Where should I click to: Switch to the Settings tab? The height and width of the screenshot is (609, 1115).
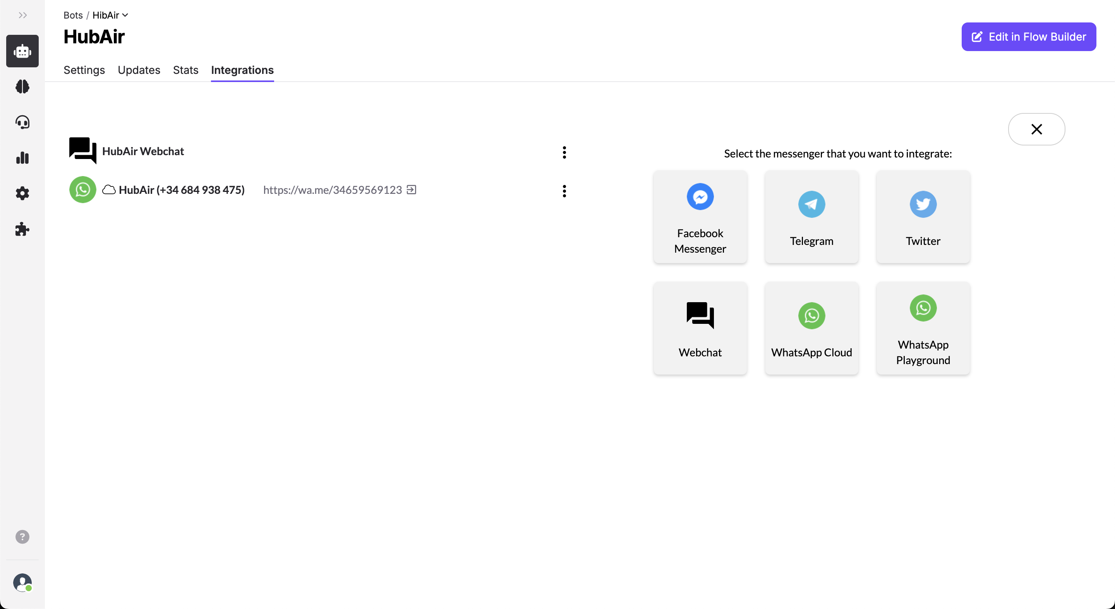[84, 70]
